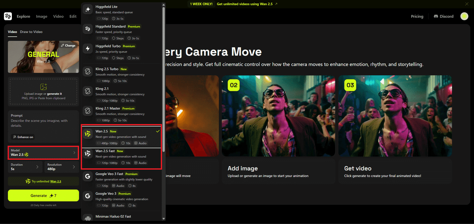This screenshot has height=224, width=474.
Task: Click the Wan 2.5 model icon
Action: (x=88, y=134)
